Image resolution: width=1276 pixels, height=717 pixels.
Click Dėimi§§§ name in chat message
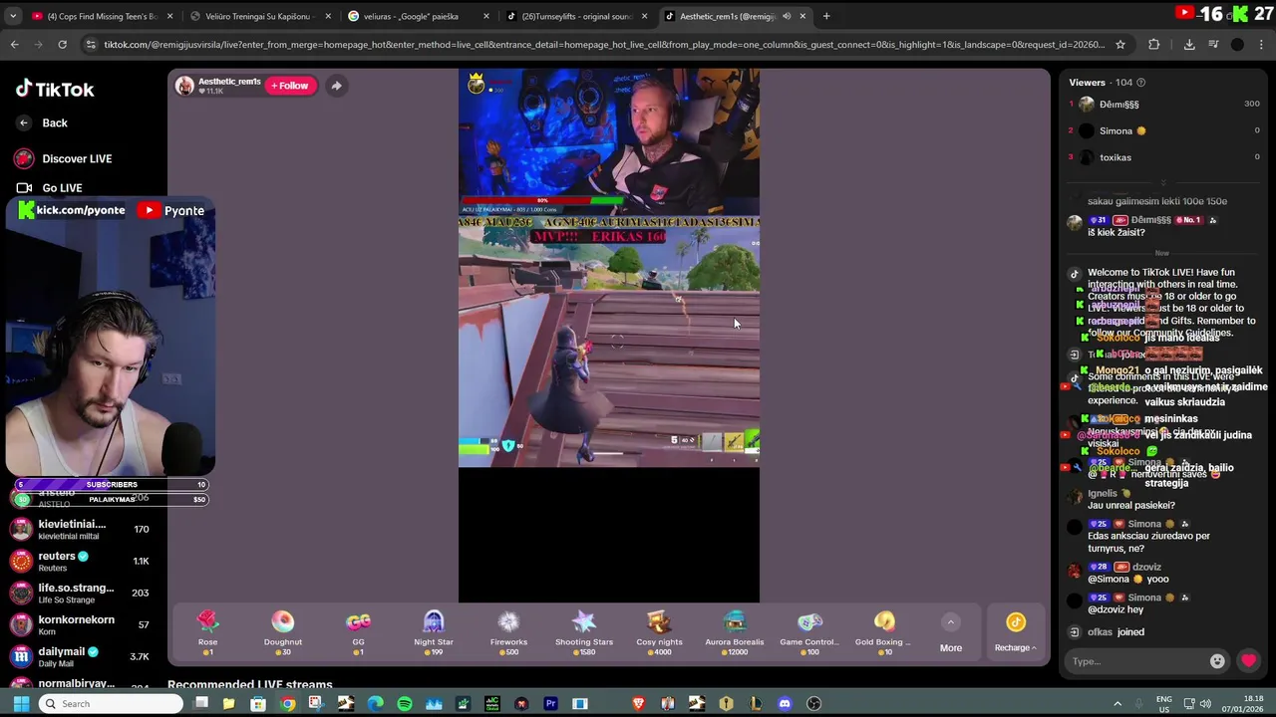1151,220
